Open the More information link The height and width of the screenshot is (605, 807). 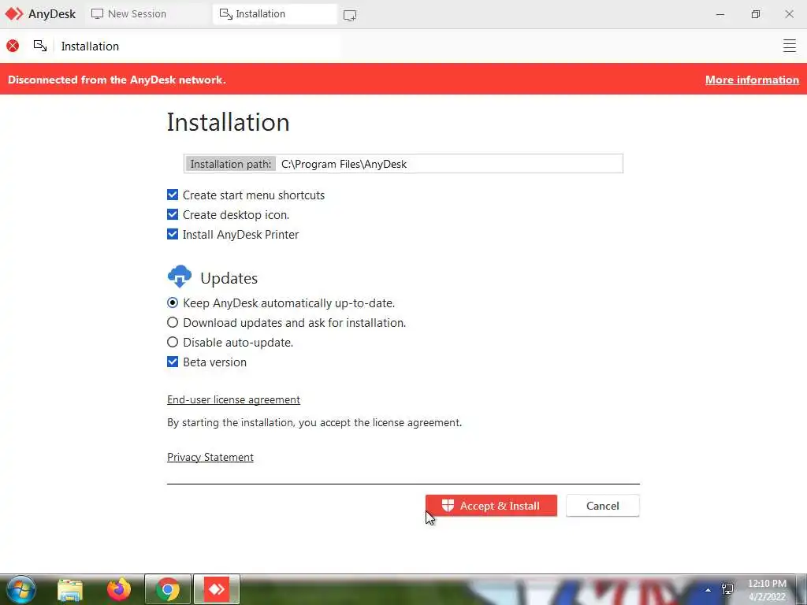pos(752,80)
